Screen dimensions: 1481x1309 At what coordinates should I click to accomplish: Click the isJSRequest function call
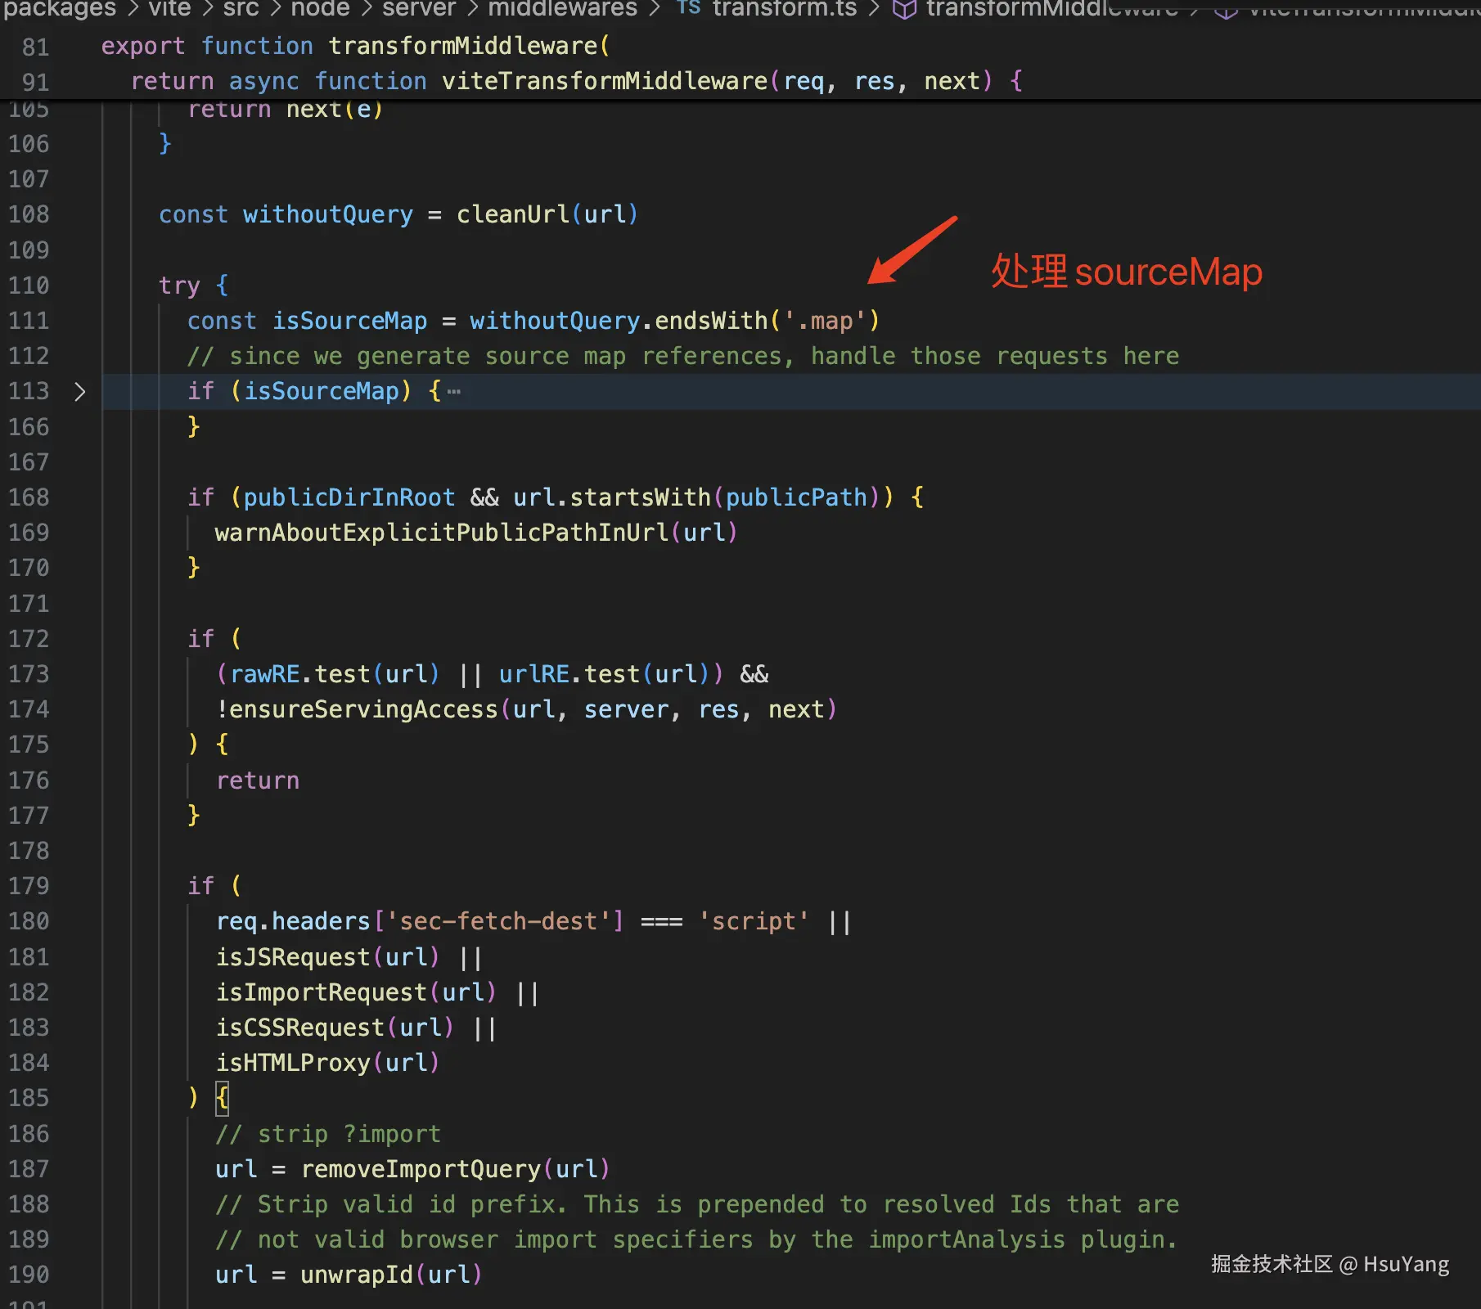pos(293,957)
